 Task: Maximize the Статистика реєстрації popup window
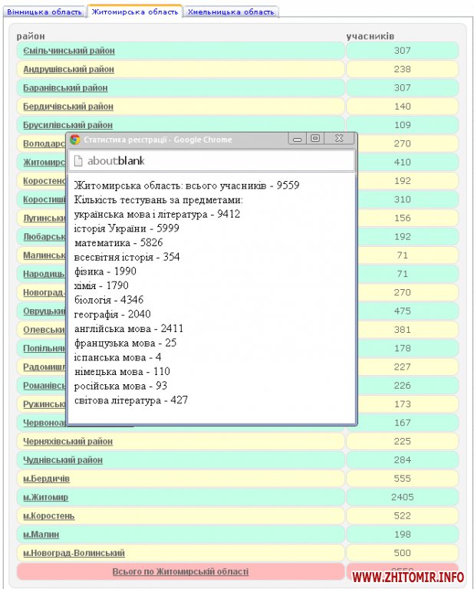pos(314,139)
